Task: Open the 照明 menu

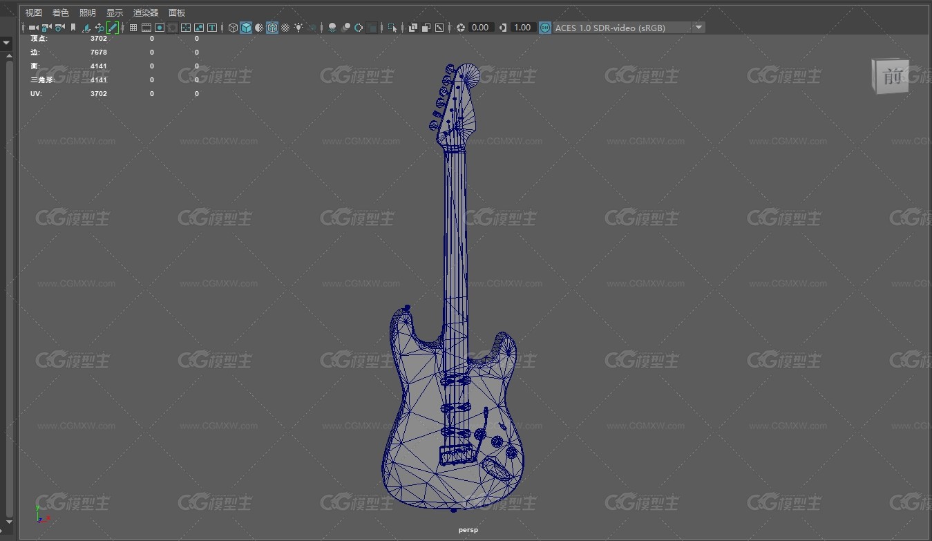Action: click(88, 12)
